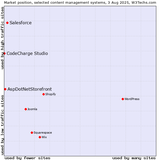Select the Joomla label

click(32, 109)
